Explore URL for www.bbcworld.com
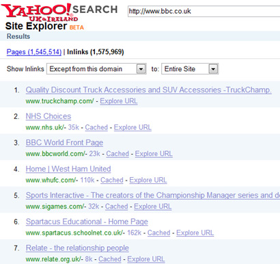280x264 pixels. (154, 154)
